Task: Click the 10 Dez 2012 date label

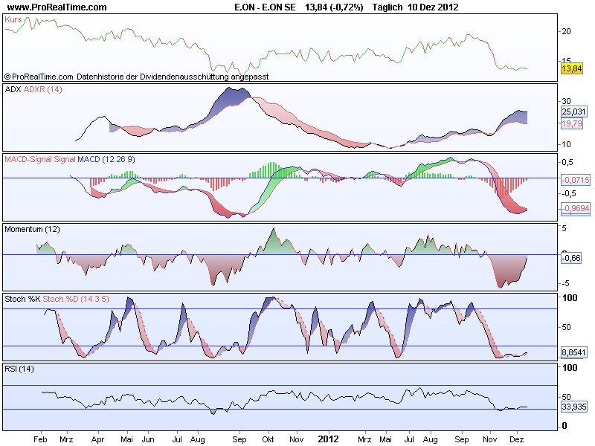Action: coord(433,7)
